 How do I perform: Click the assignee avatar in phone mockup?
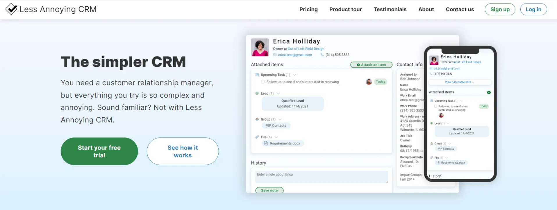441,115
